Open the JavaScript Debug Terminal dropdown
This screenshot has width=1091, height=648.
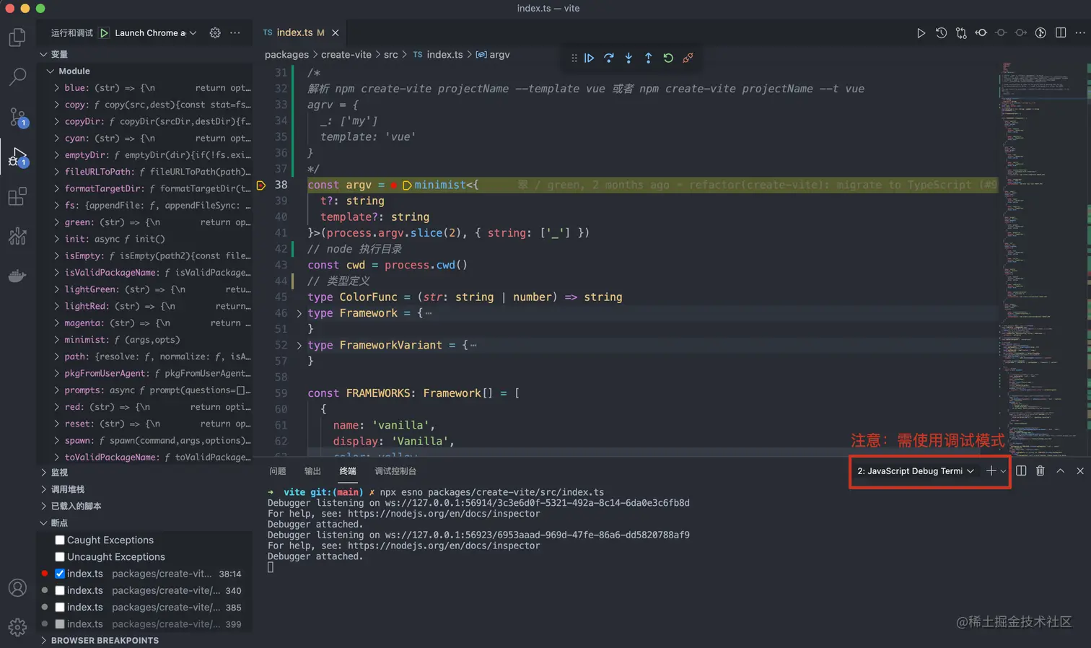[970, 471]
